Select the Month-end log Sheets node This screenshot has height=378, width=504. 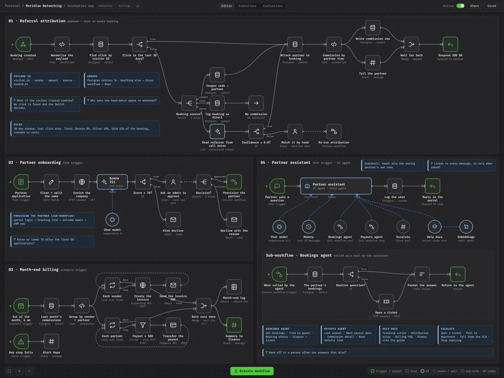(234, 287)
